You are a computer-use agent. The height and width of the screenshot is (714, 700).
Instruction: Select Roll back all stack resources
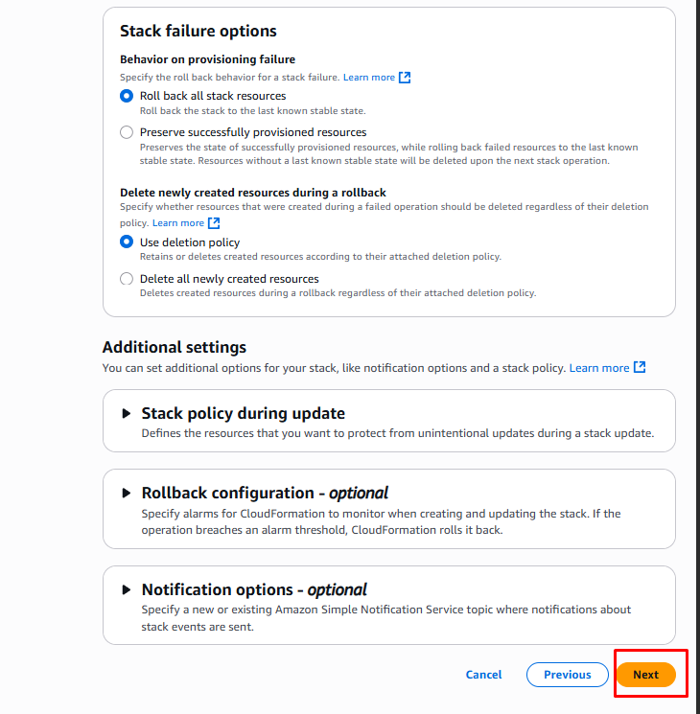coord(127,96)
